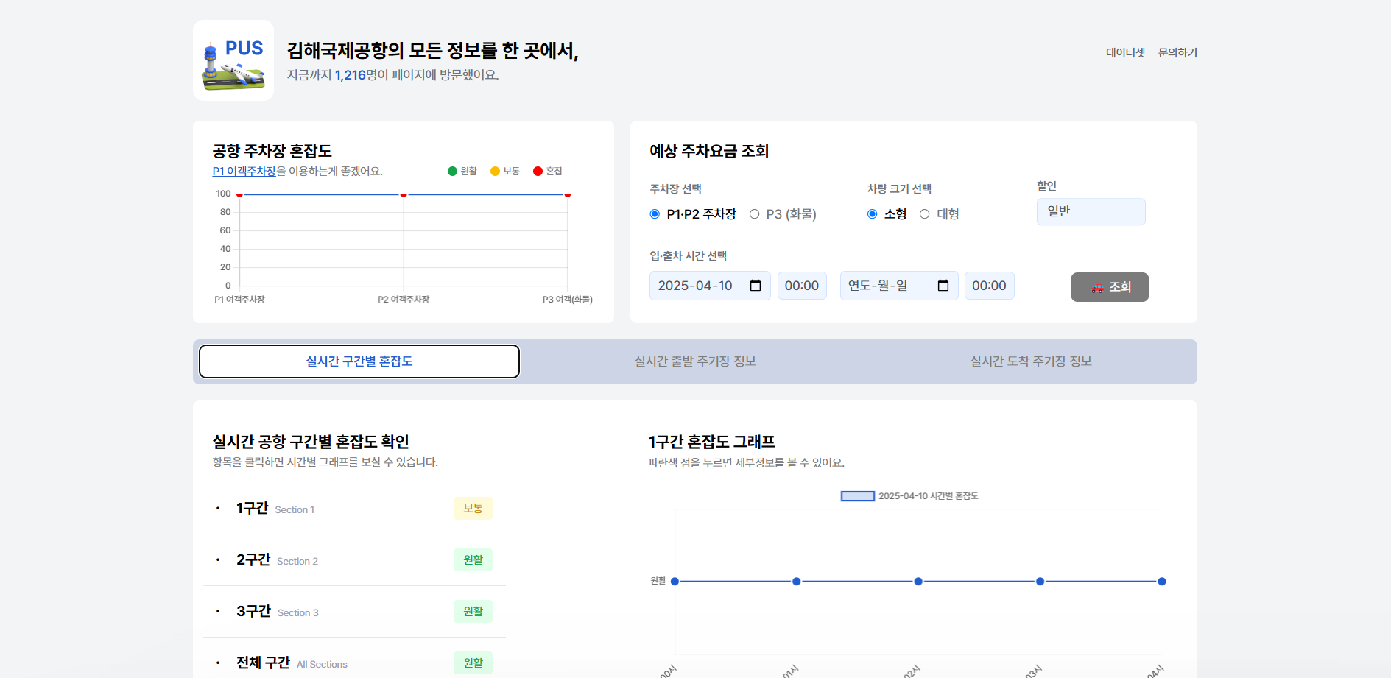1391x678 pixels.
Task: Click the yellow 보통 legend dot
Action: point(495,172)
